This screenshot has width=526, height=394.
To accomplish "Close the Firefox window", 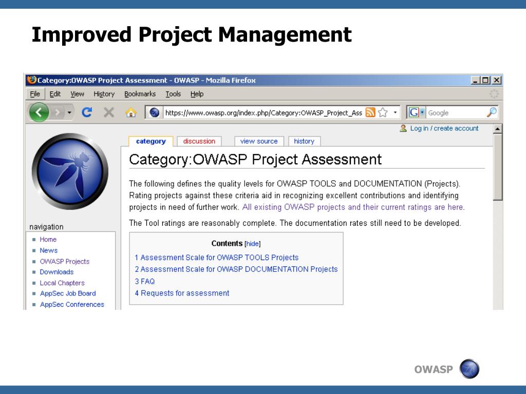I will tap(497, 81).
